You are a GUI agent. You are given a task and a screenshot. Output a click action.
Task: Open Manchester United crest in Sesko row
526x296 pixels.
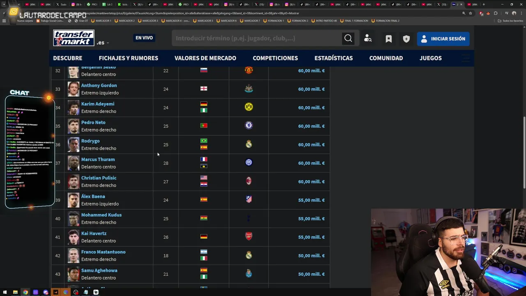point(249,70)
